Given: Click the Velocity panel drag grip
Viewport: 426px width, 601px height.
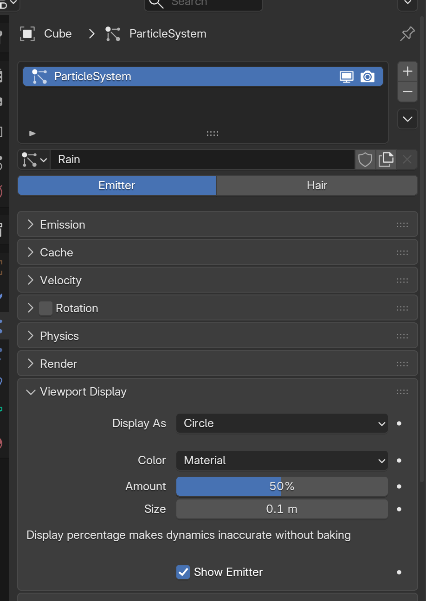Looking at the screenshot, I should 402,281.
